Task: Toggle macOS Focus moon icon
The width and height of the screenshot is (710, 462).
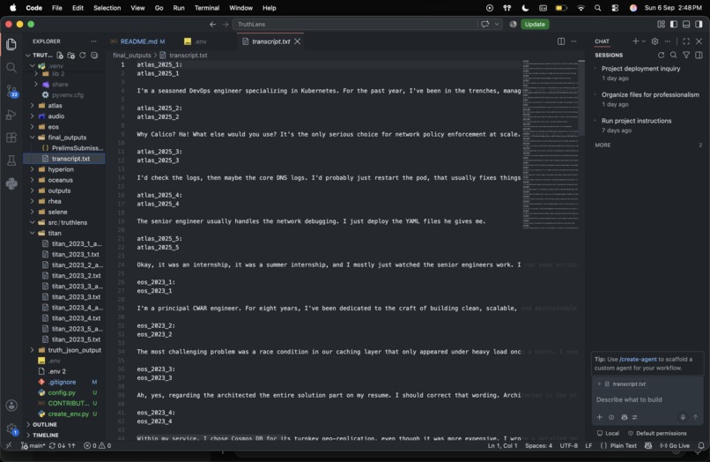Action: click(x=525, y=8)
